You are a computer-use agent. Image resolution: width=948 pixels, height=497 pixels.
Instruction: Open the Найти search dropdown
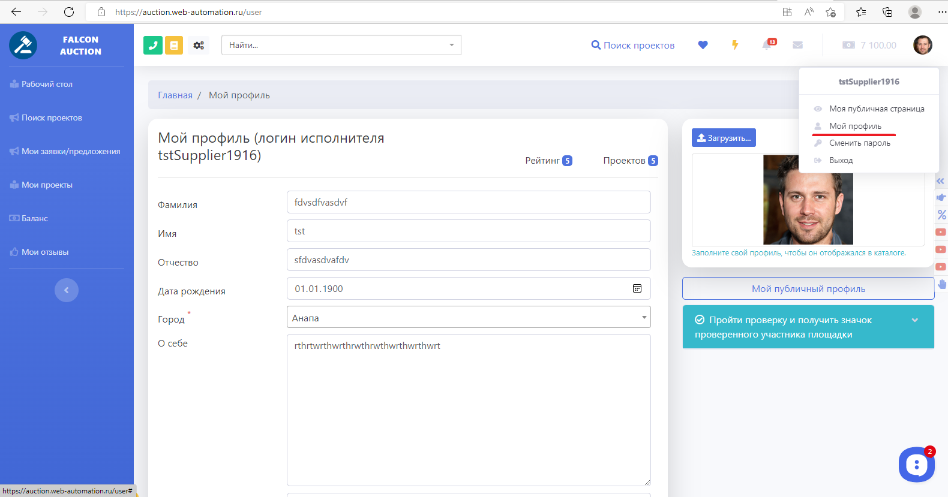click(341, 45)
